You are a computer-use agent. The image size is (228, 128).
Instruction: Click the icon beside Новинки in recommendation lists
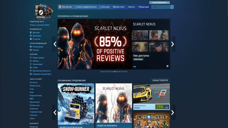pyautogui.click(x=31, y=50)
